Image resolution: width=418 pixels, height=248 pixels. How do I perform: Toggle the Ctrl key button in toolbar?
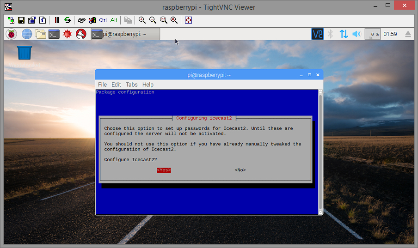tap(103, 20)
